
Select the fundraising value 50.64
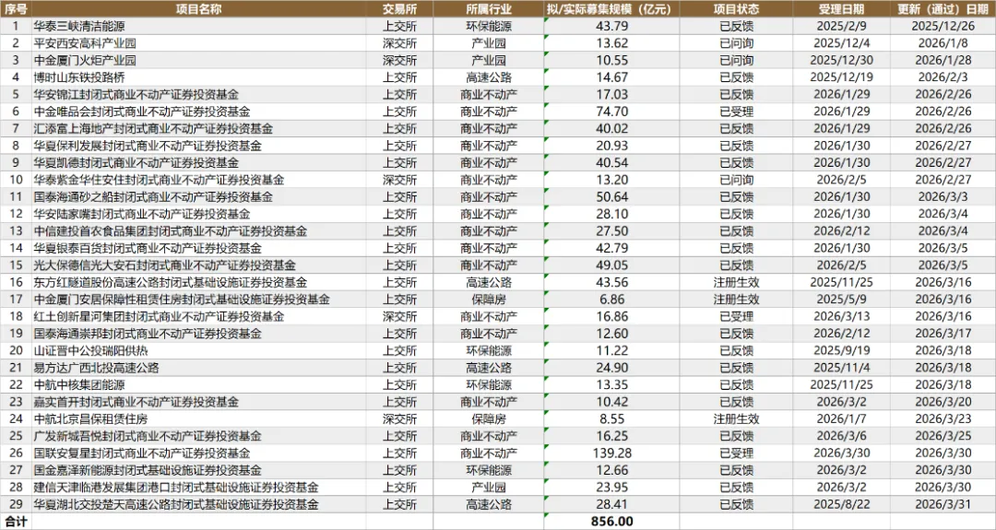[x=611, y=197]
